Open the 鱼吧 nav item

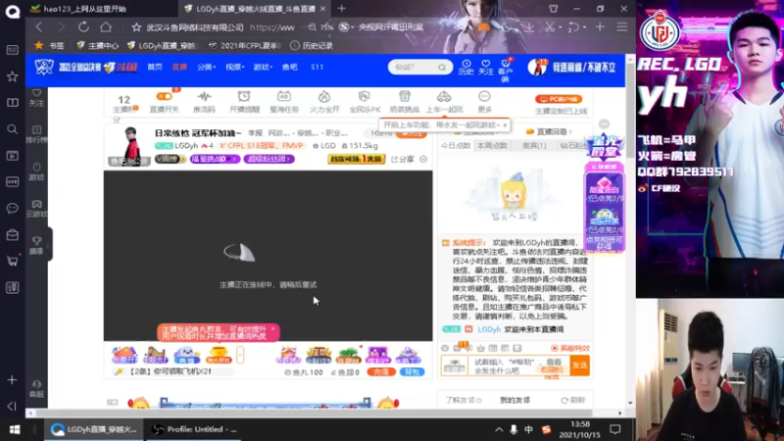[289, 67]
